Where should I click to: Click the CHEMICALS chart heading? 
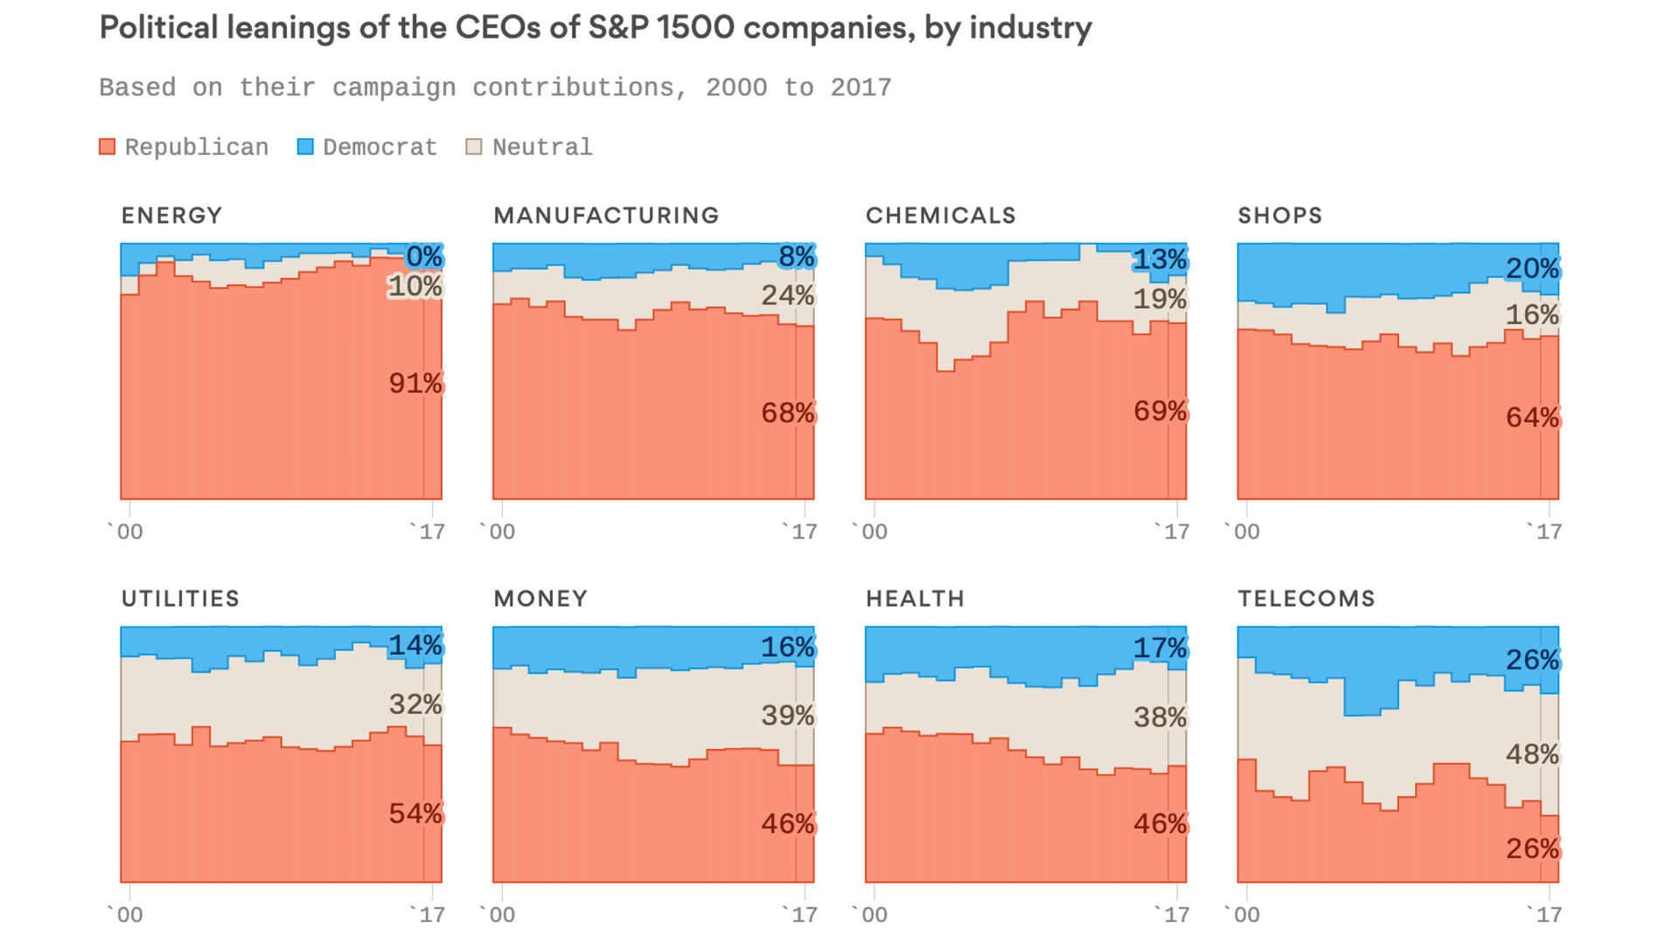pyautogui.click(x=941, y=216)
